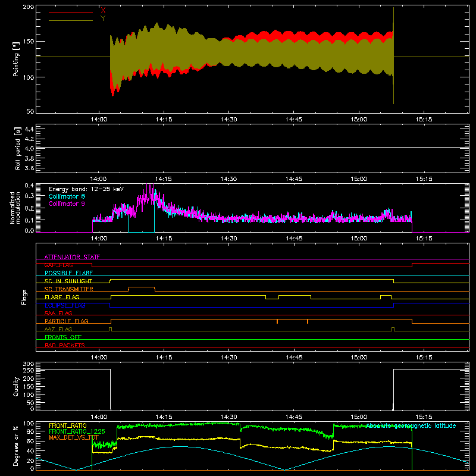Click the '200' value on pointing axis
476x476 pixels.
click(29, 7)
